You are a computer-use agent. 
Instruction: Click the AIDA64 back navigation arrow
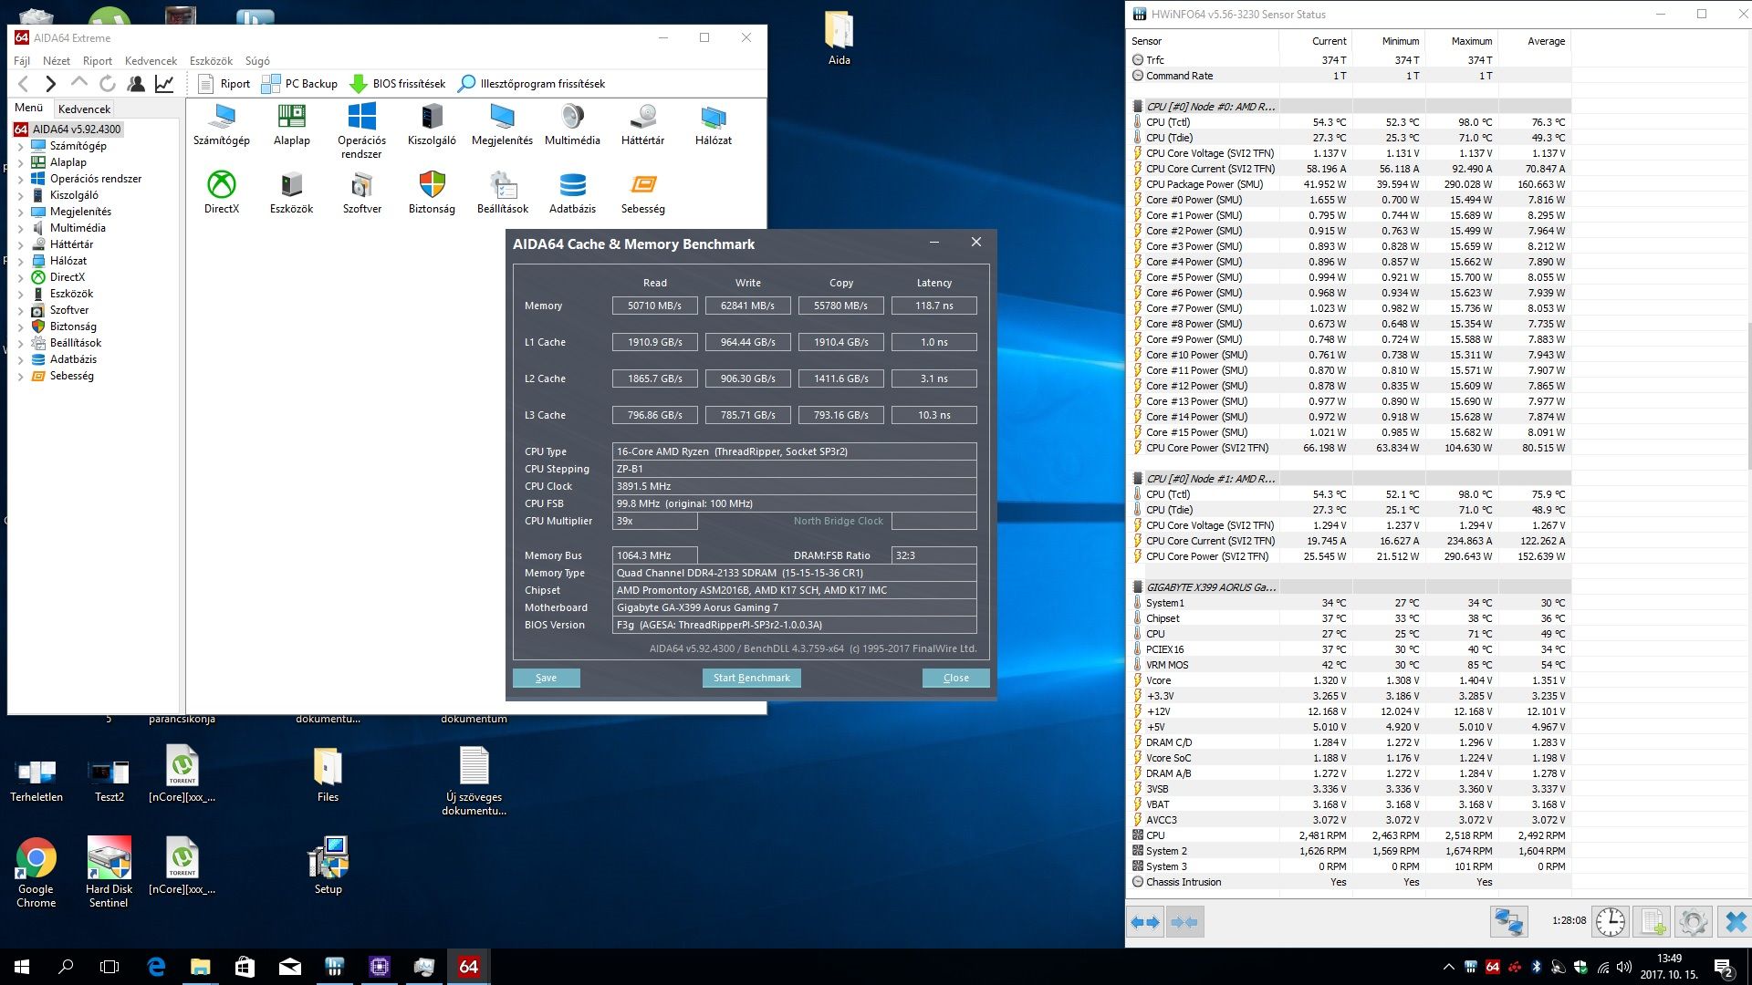(24, 84)
